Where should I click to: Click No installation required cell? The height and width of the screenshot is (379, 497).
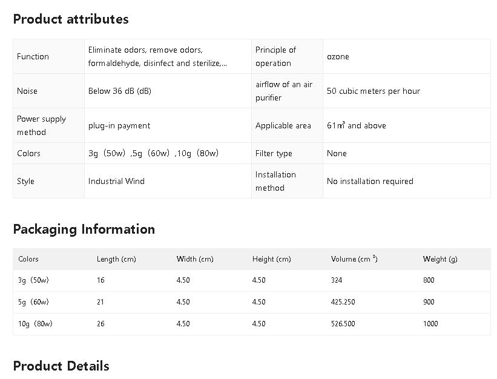tap(407, 181)
